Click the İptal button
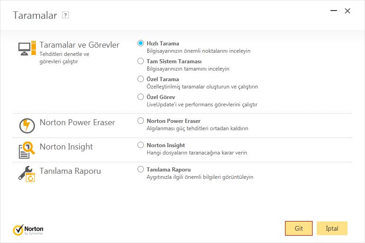365x243 pixels. [x=332, y=228]
